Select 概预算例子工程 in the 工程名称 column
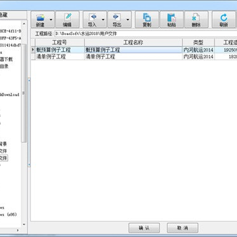Screen dimensions: 237x237 [134, 50]
